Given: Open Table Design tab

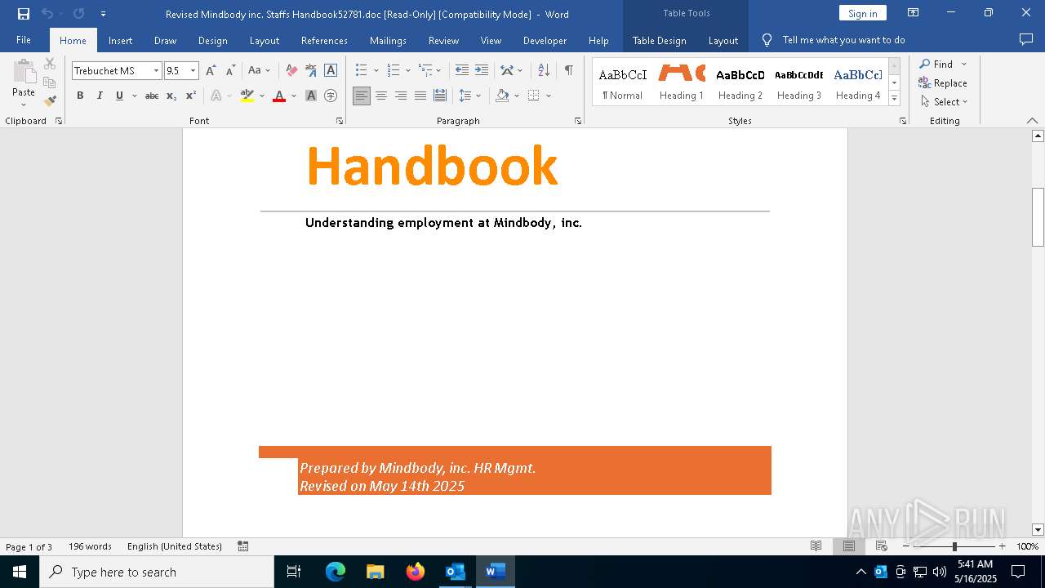Looking at the screenshot, I should tap(659, 40).
